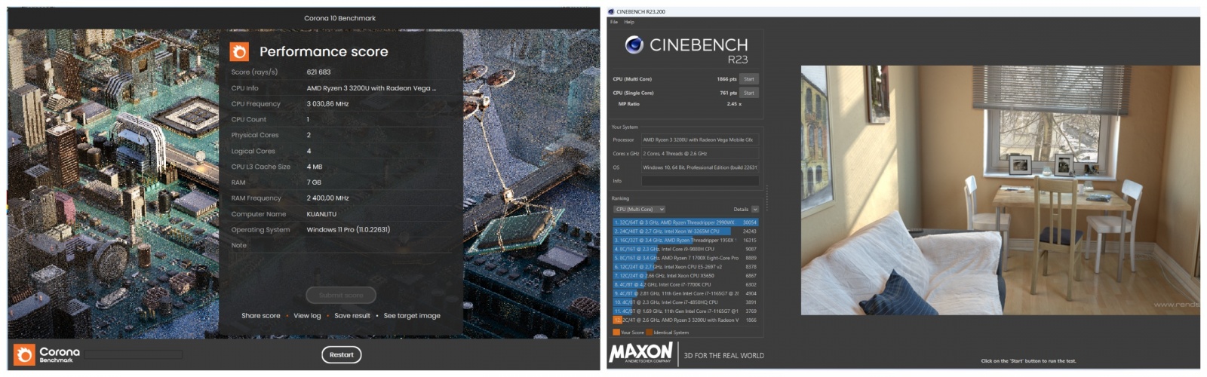Viewport: 1207px width, 377px height.
Task: Open the View log link
Action: point(307,316)
